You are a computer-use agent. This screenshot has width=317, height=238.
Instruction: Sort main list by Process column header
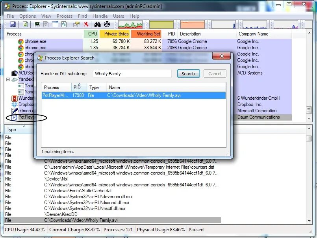[44, 34]
